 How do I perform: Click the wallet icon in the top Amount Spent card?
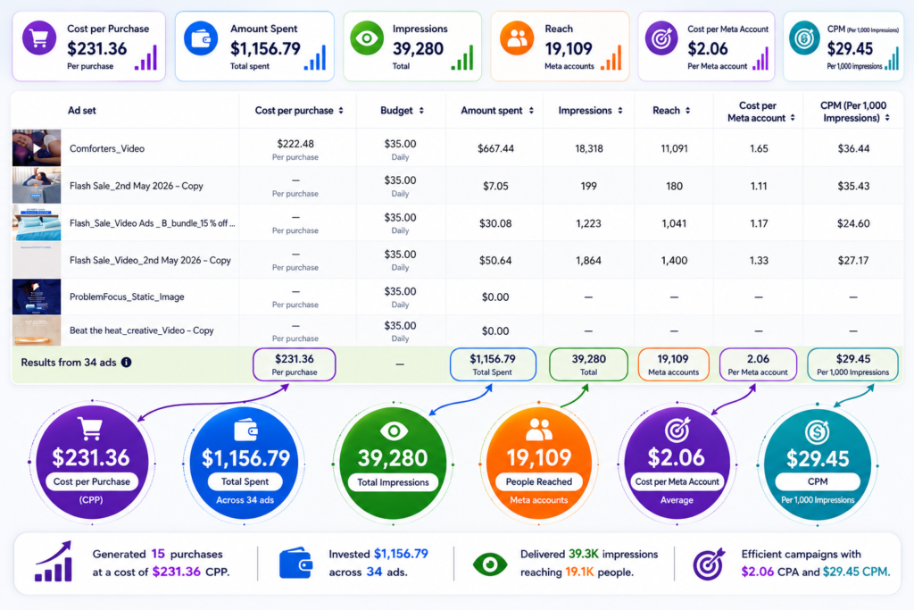point(201,38)
